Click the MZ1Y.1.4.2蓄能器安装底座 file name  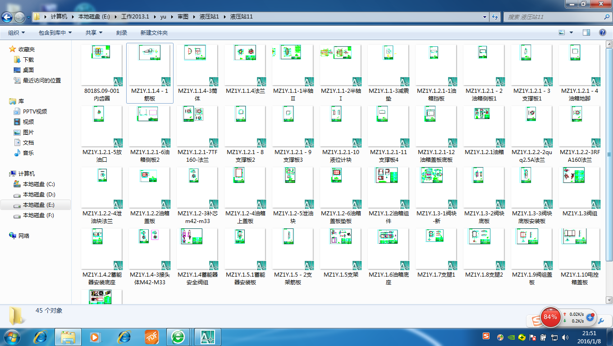pyautogui.click(x=102, y=278)
